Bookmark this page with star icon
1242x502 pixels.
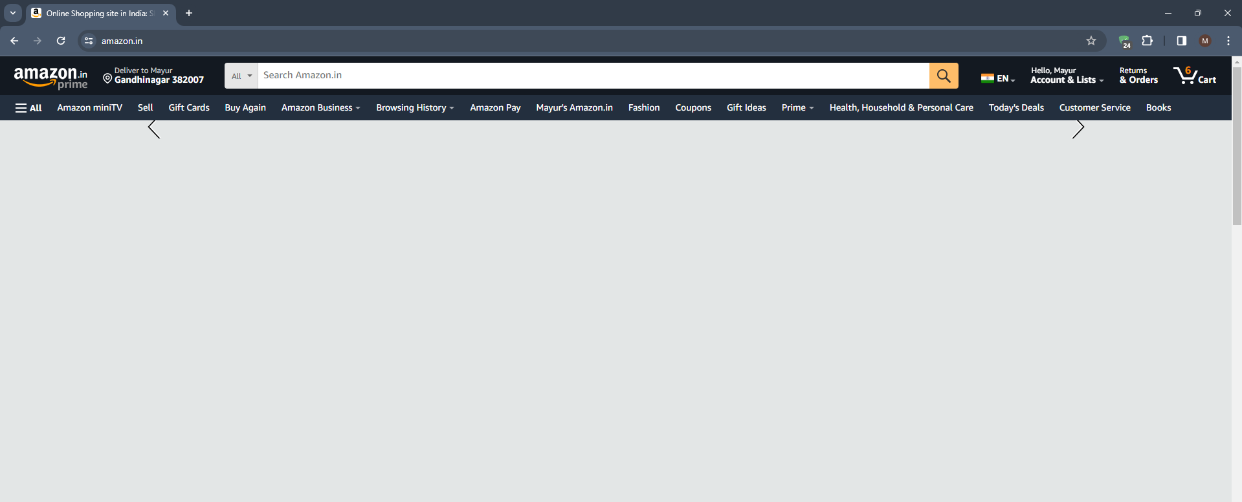[x=1091, y=41]
